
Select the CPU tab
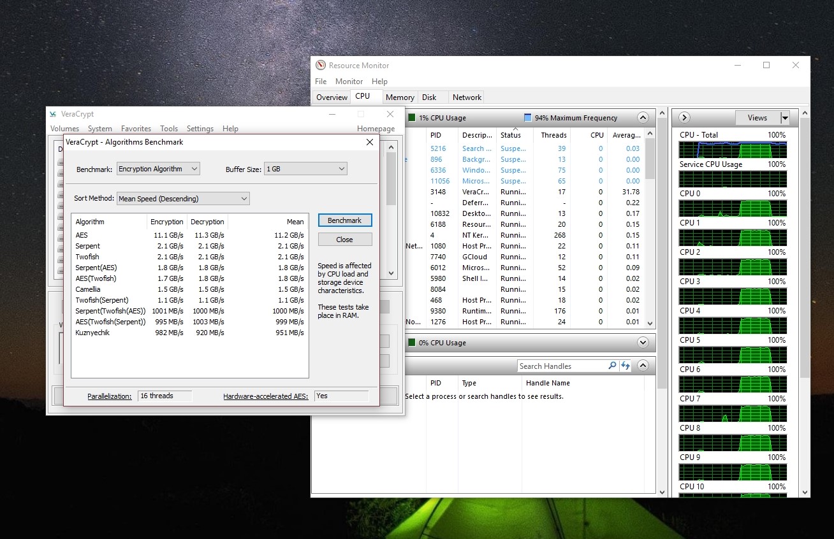coord(362,96)
